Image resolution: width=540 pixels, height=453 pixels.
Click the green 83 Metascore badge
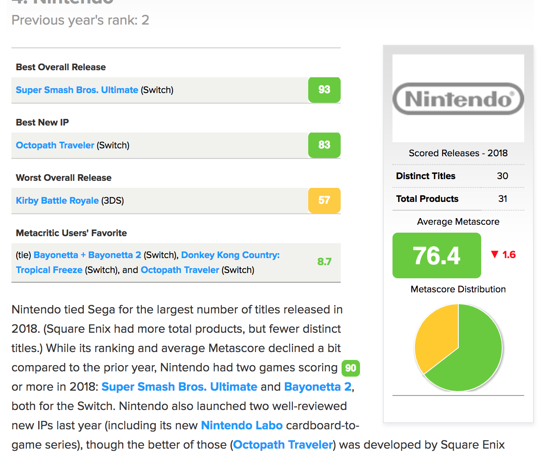324,145
